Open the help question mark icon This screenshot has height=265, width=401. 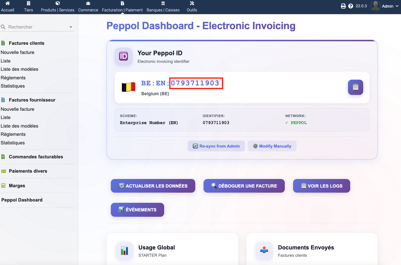pyautogui.click(x=351, y=6)
